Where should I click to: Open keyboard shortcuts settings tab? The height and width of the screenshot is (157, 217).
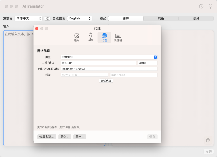click(118, 38)
